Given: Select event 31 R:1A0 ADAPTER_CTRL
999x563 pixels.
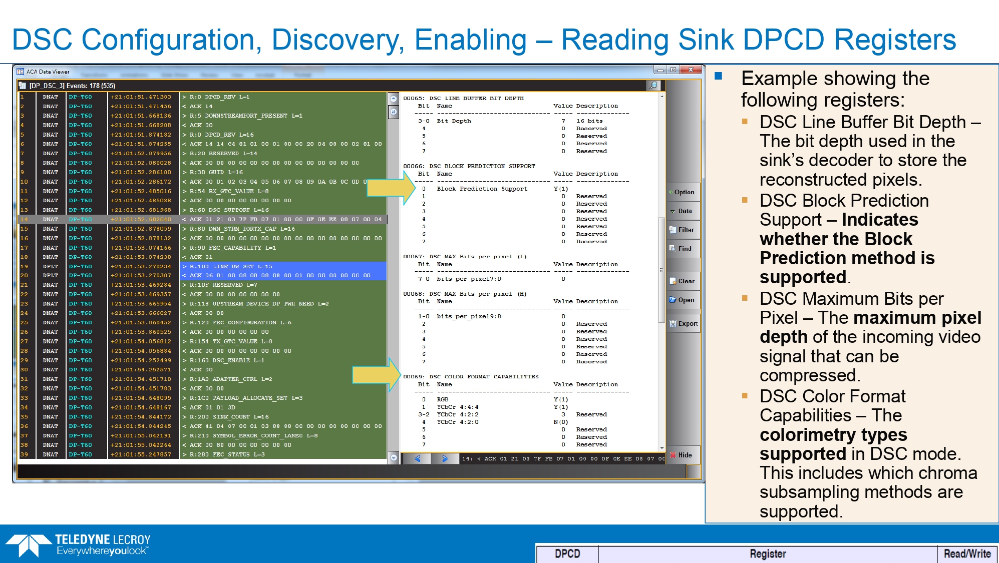Looking at the screenshot, I should tap(202, 379).
